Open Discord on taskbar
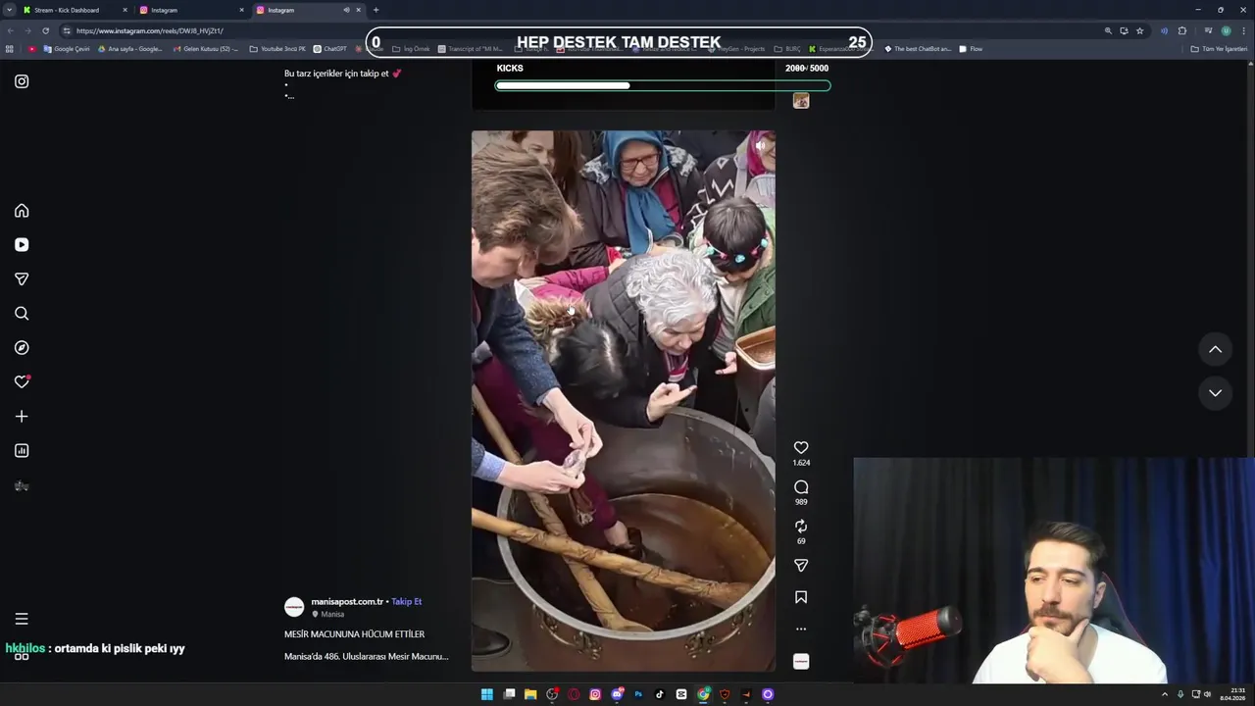The image size is (1255, 706). click(617, 694)
